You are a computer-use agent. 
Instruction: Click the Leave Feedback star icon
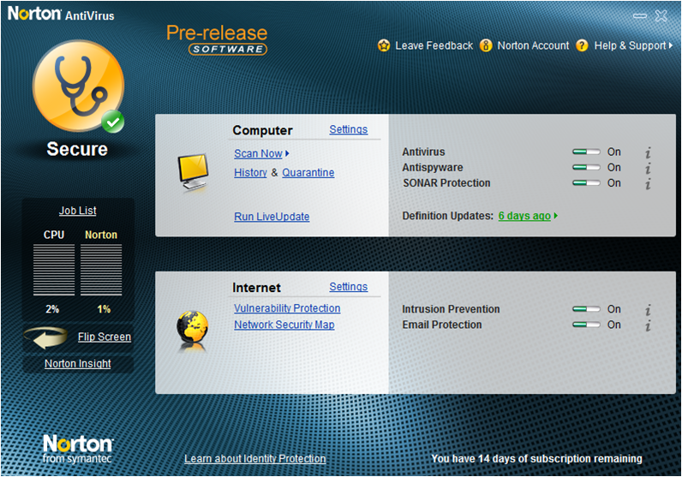tap(384, 45)
